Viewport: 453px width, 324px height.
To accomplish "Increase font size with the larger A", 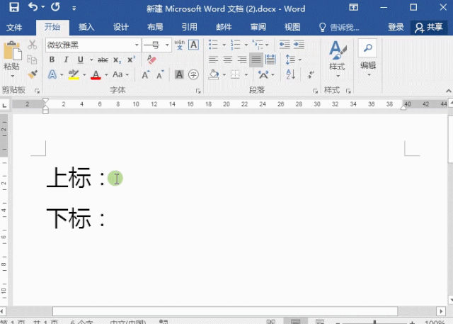I will click(x=146, y=75).
